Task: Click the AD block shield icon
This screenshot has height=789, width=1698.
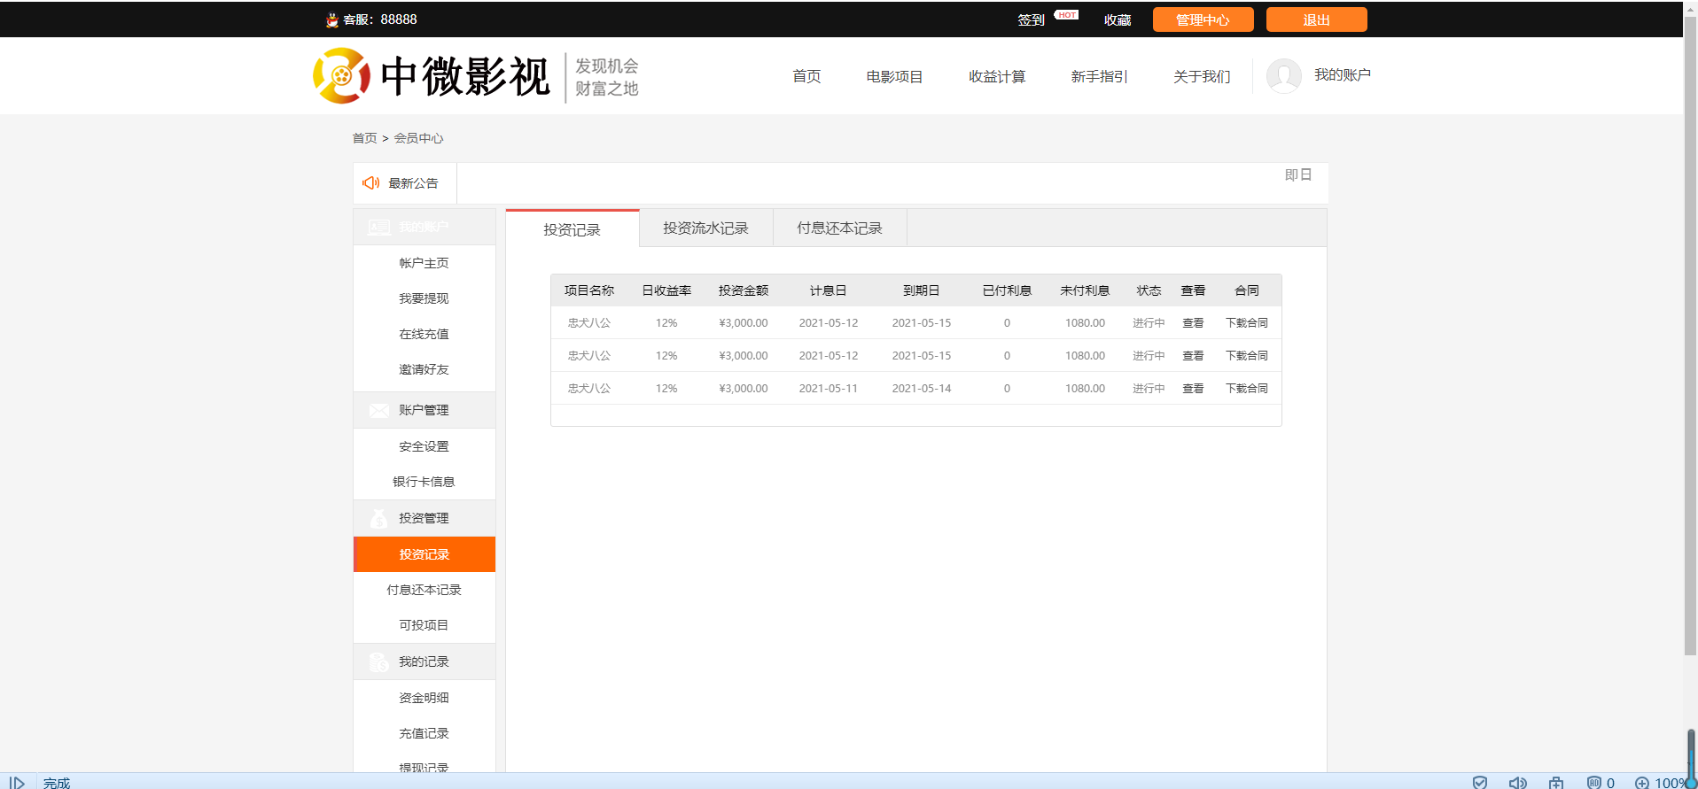Action: (x=1594, y=782)
